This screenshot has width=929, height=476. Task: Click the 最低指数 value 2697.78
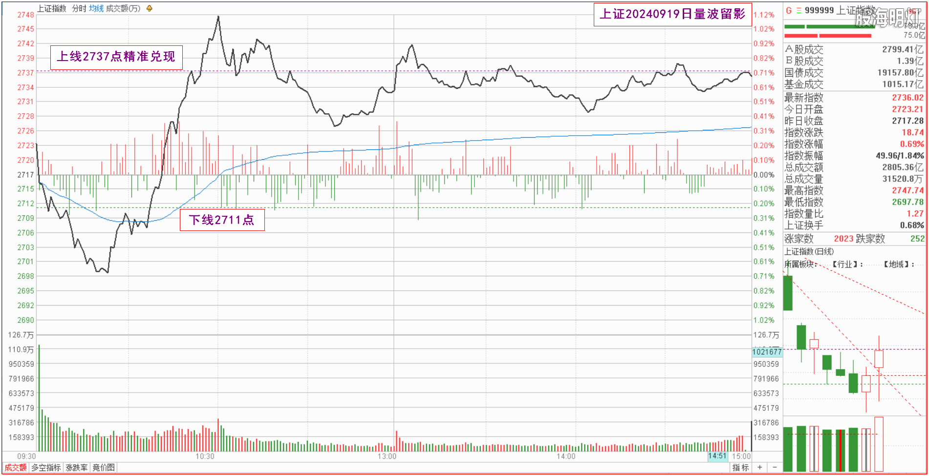907,202
